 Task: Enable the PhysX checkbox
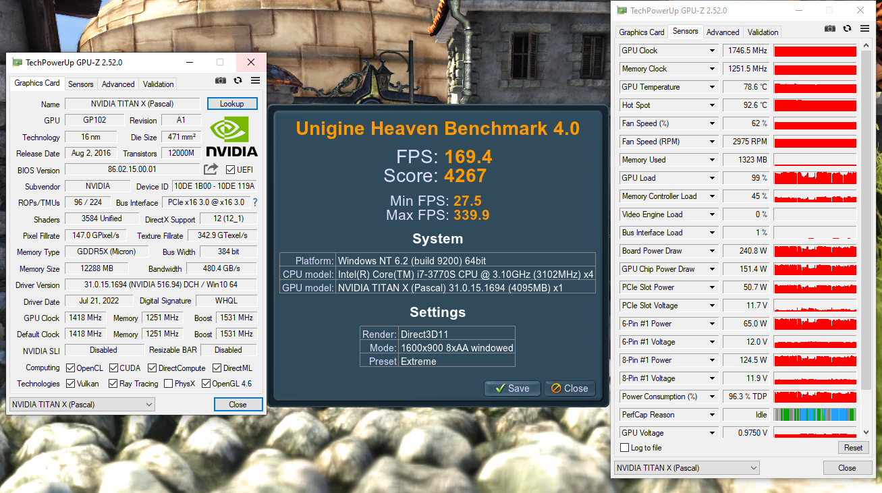click(167, 384)
